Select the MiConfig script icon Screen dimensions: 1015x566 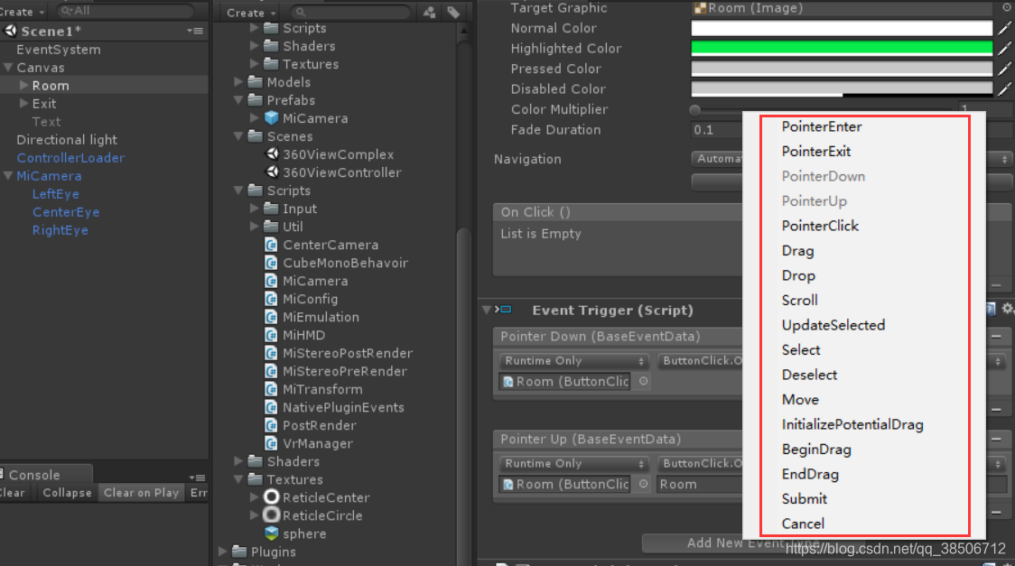point(271,300)
